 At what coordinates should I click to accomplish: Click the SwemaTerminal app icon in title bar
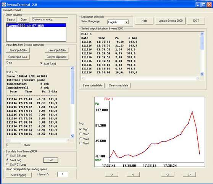point(4,5)
